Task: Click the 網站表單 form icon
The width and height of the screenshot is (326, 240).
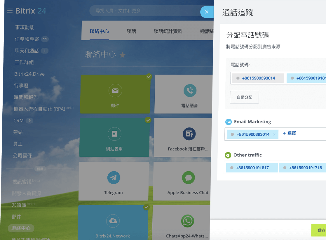Action: [114, 134]
